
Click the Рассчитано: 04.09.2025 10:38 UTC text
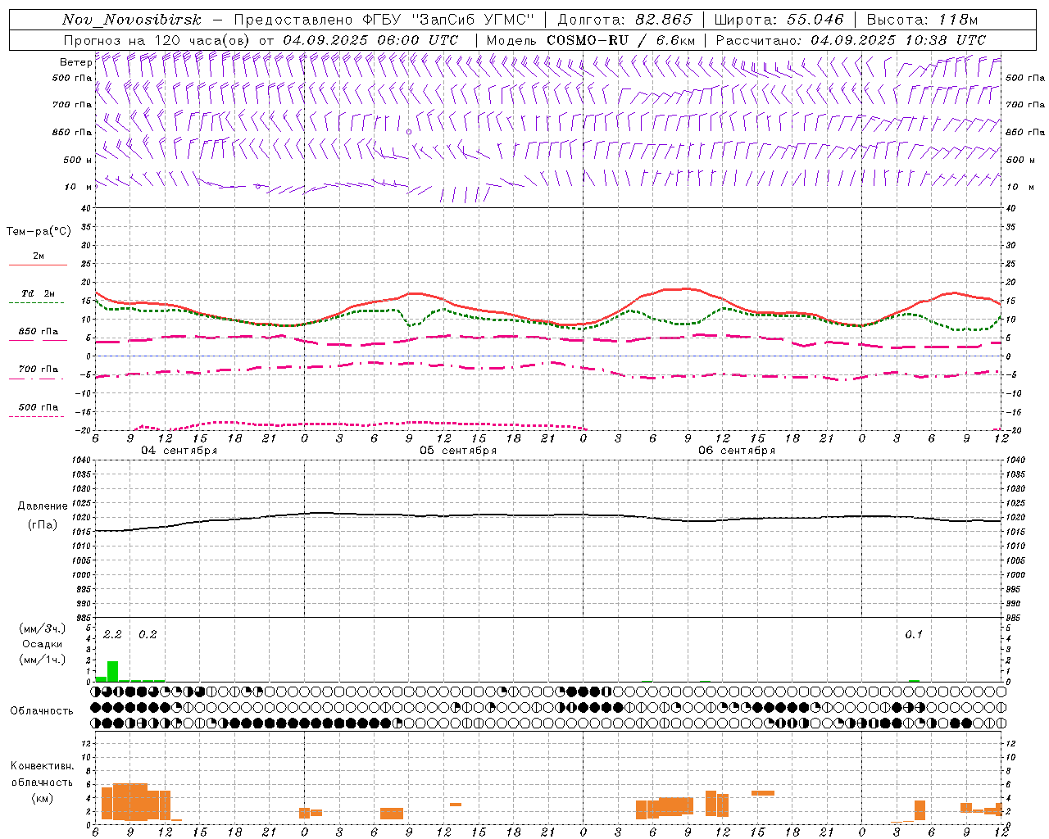pos(851,40)
